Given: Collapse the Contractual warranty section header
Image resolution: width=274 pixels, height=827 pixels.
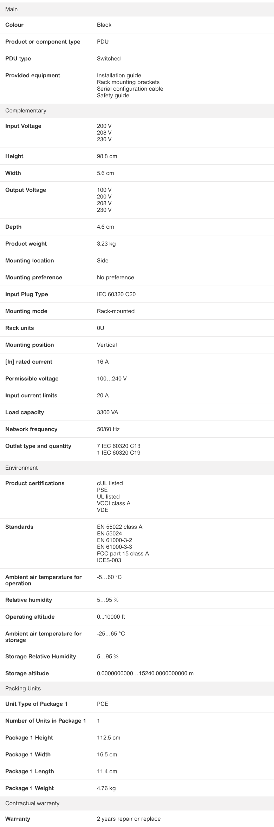Looking at the screenshot, I should [x=32, y=803].
